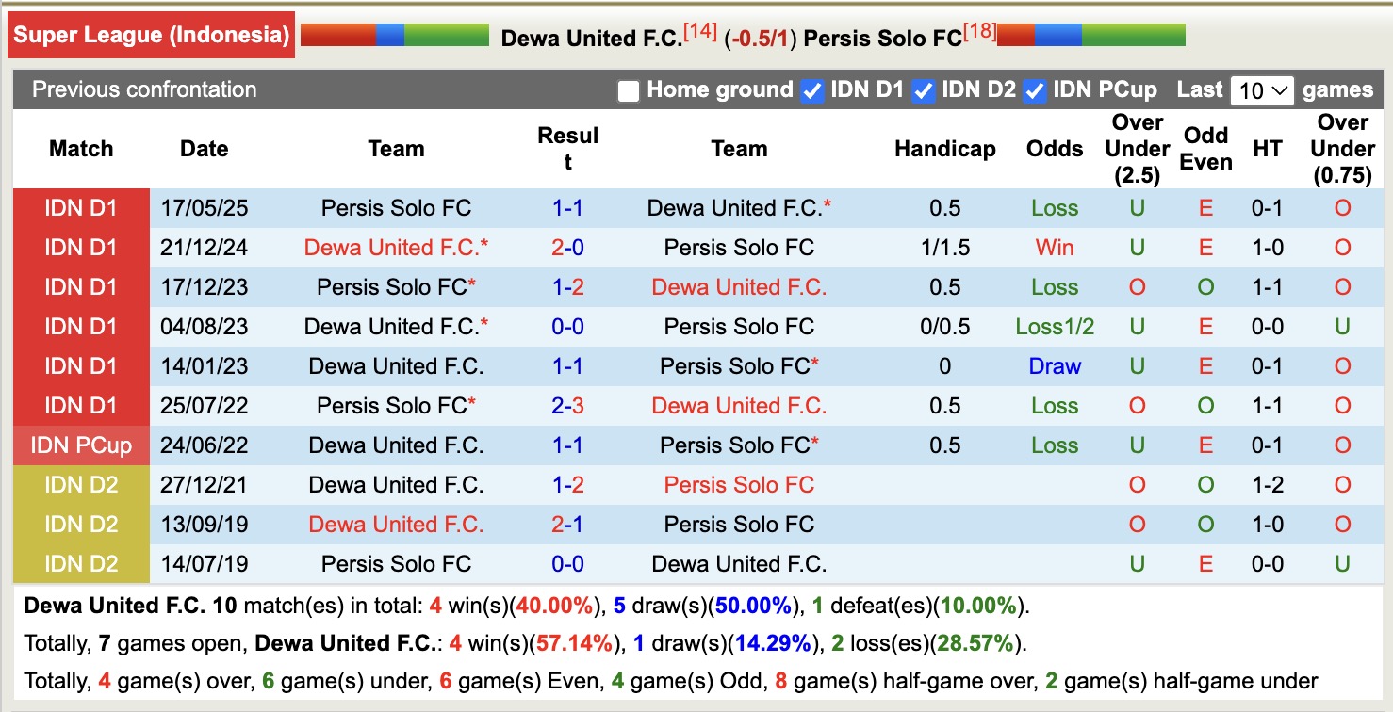
Task: Click the green Loss odds indicator for 17/05/25
Action: [1053, 207]
